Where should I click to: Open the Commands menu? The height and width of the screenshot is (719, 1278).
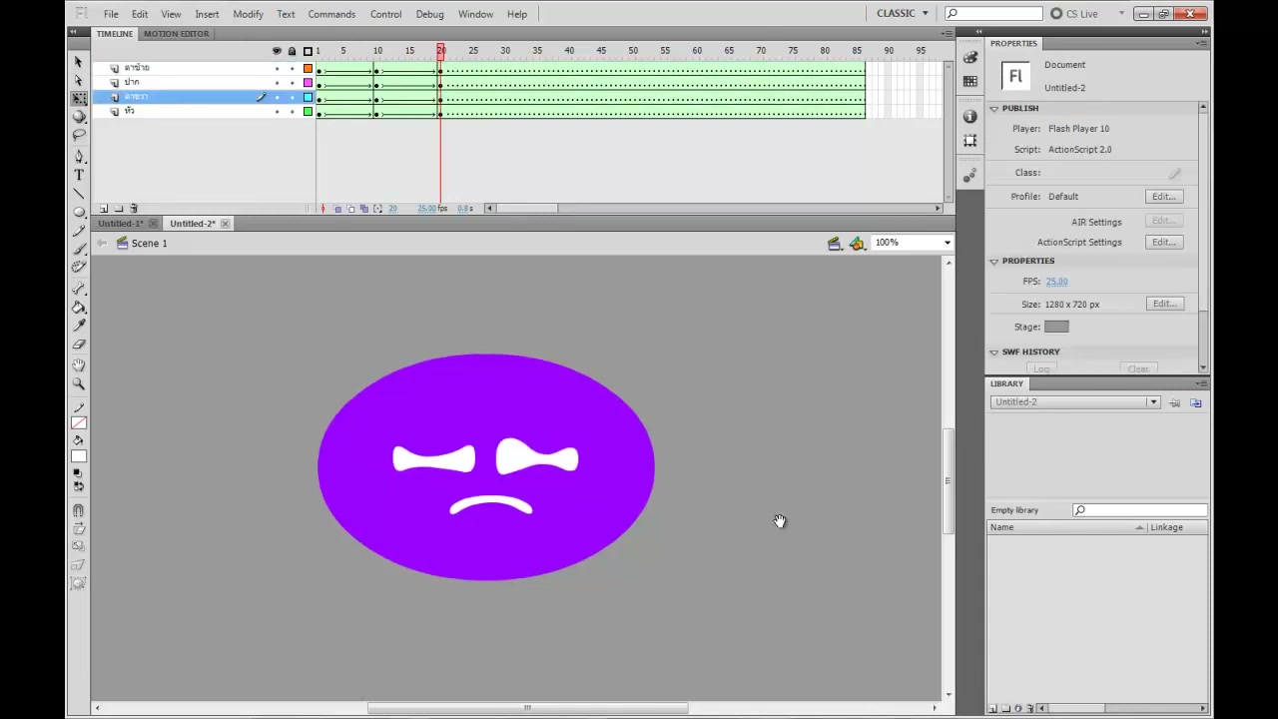[331, 14]
